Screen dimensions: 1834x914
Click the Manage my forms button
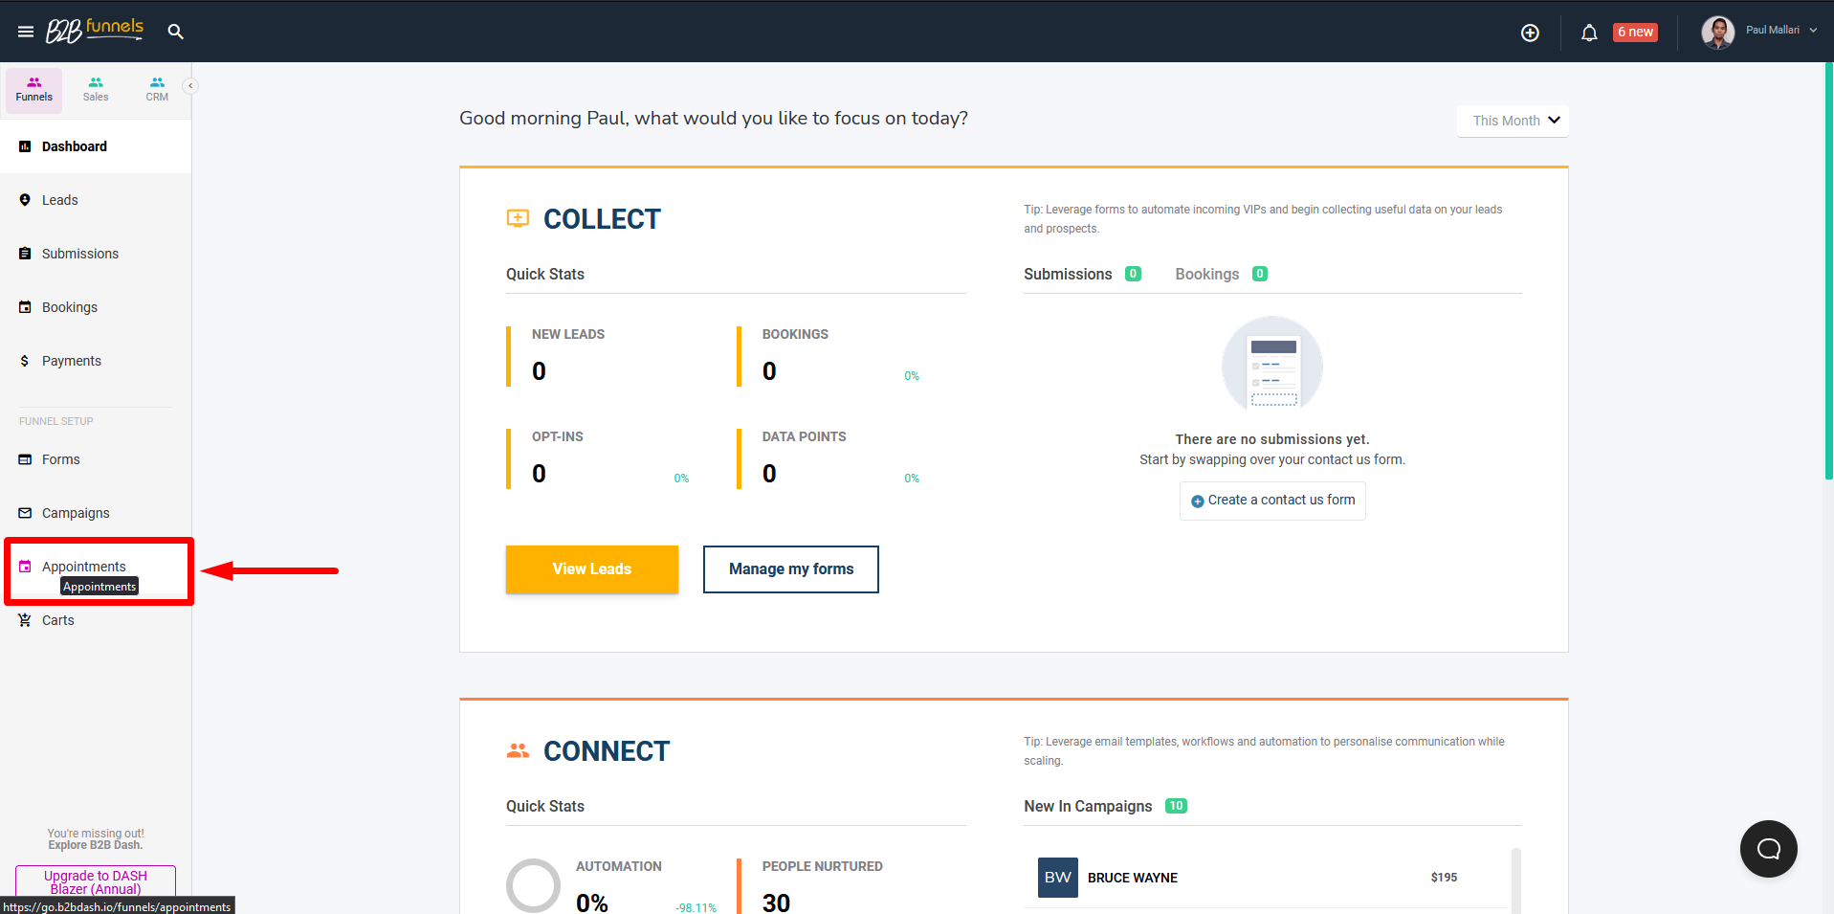tap(791, 569)
